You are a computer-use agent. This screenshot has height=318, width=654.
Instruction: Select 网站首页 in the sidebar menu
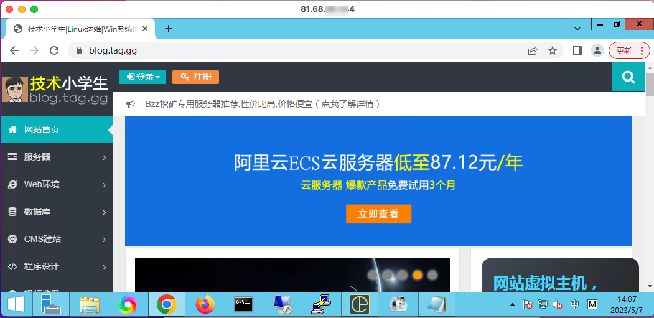pos(56,130)
